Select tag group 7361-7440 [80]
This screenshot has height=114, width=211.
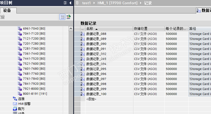coord(34,54)
